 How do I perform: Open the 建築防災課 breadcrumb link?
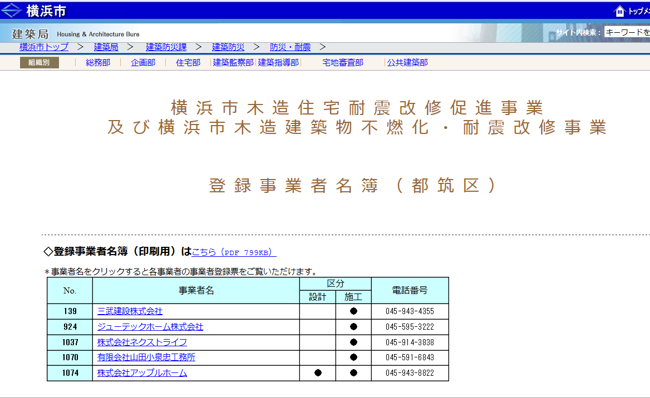click(x=166, y=47)
